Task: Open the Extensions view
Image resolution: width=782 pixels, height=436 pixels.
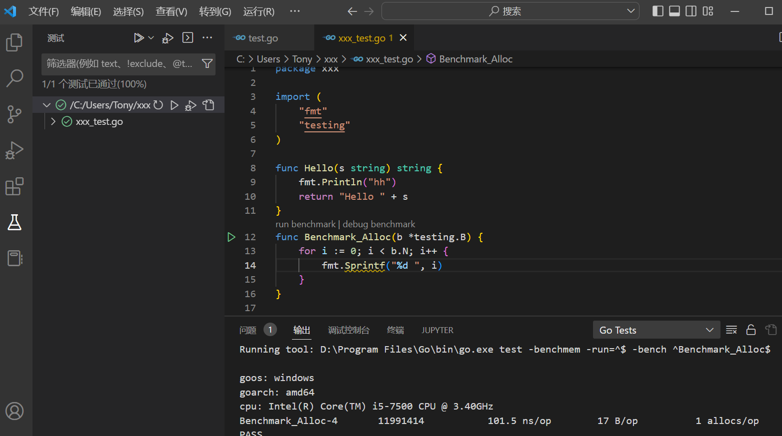Action: [x=14, y=187]
